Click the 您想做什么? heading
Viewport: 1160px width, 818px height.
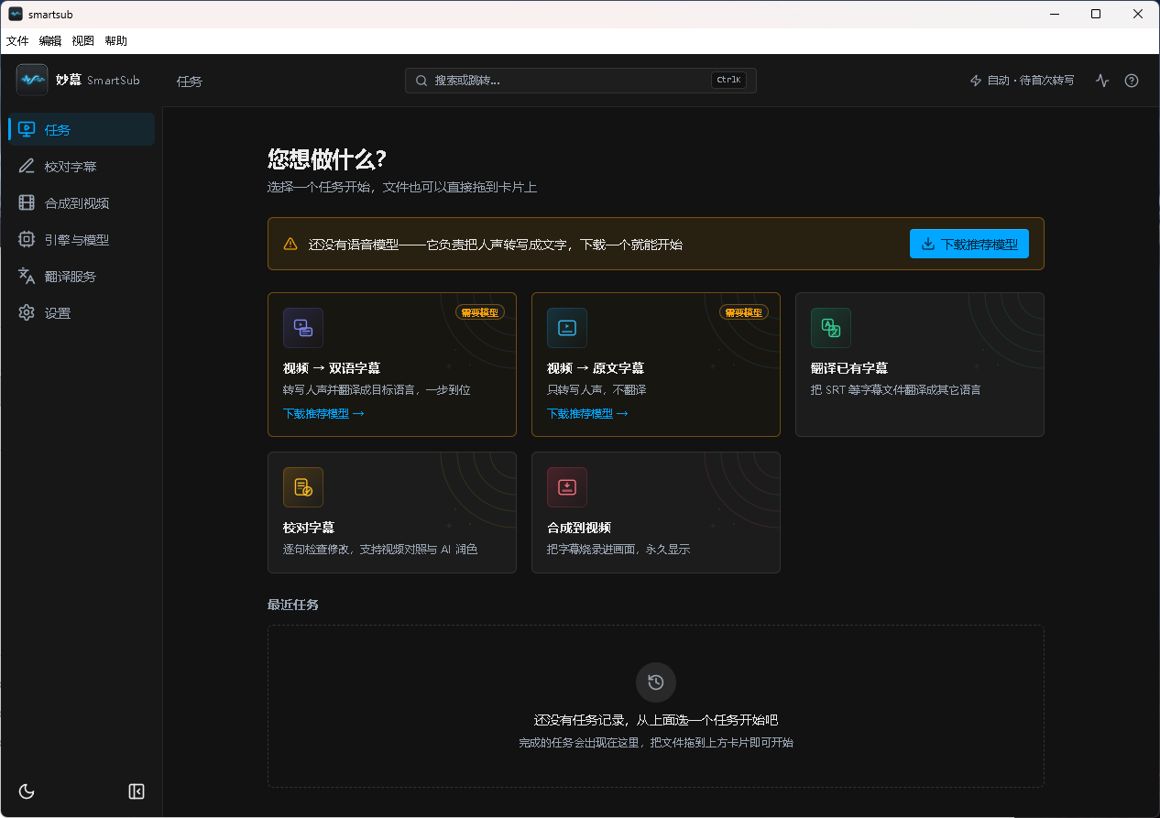tap(327, 158)
